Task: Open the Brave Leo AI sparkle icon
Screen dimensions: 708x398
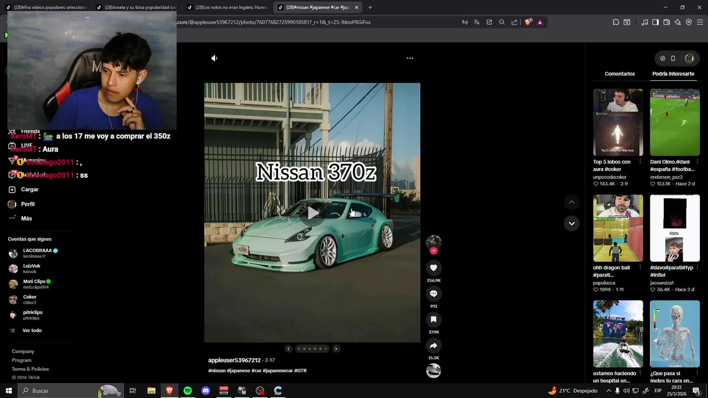Action: pyautogui.click(x=678, y=22)
